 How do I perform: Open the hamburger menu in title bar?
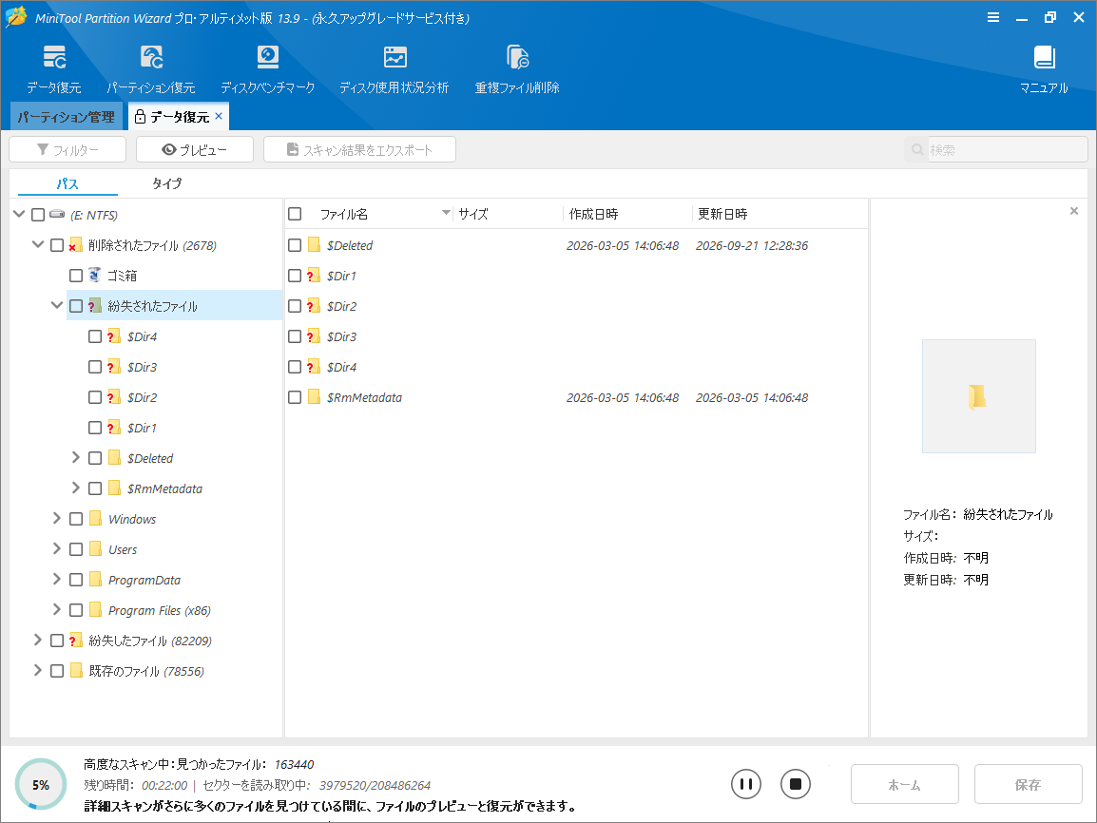click(992, 17)
